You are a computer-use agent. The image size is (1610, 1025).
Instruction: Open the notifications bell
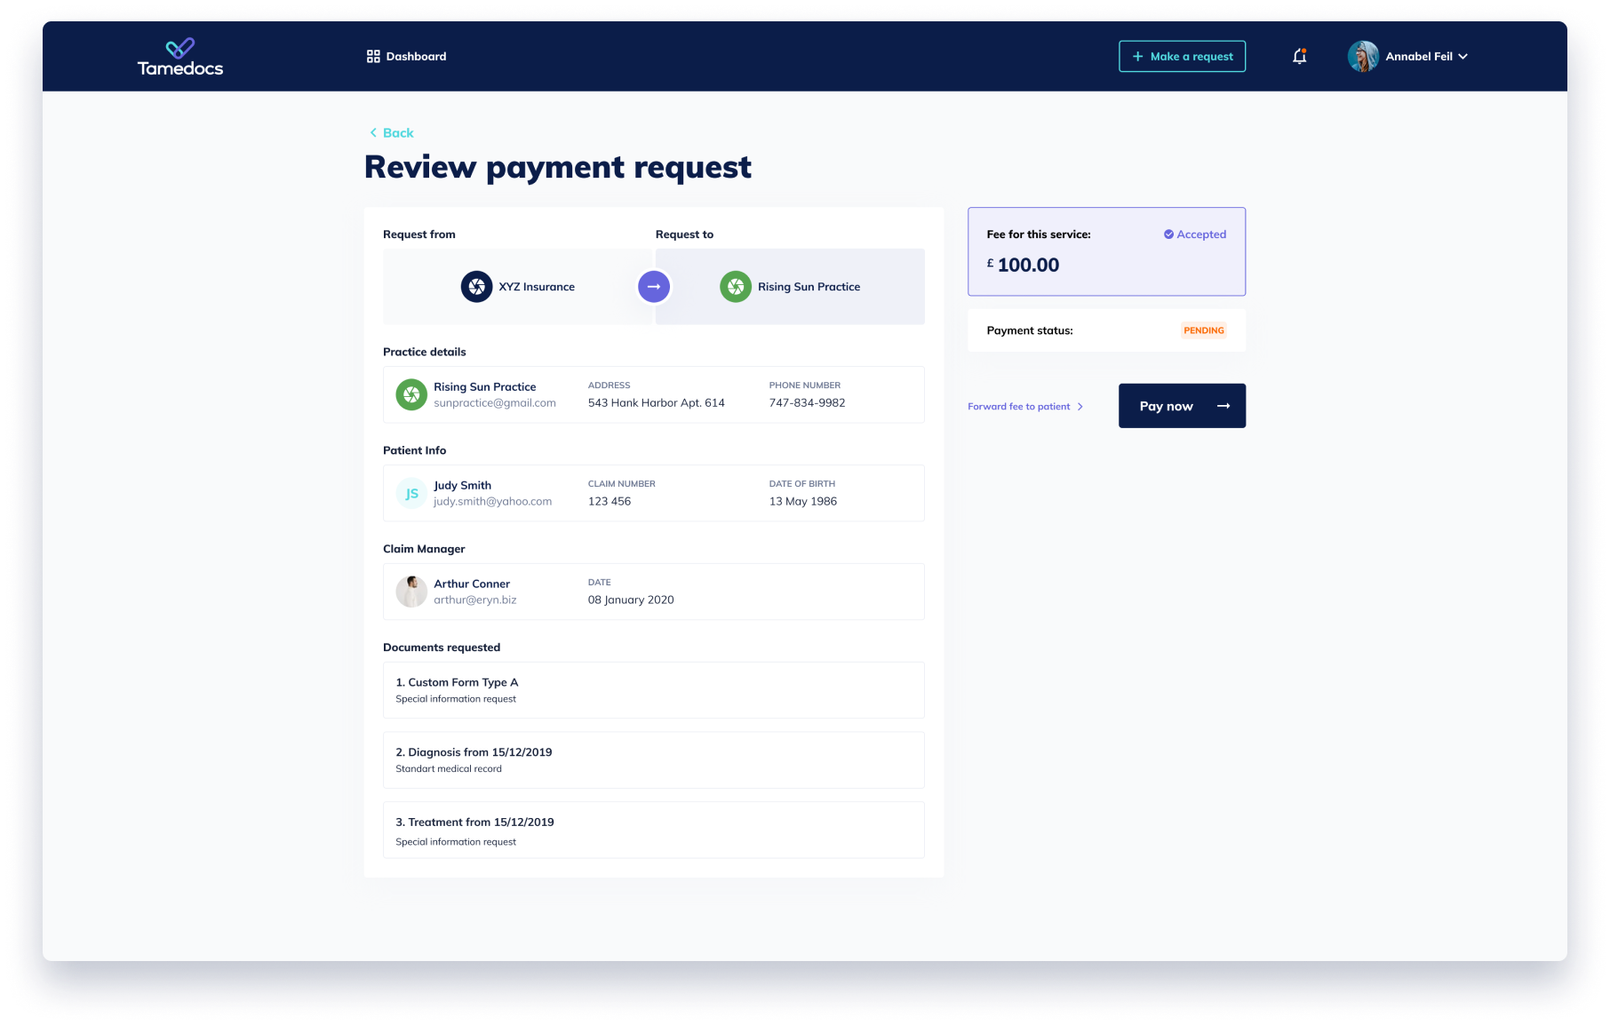click(1299, 57)
